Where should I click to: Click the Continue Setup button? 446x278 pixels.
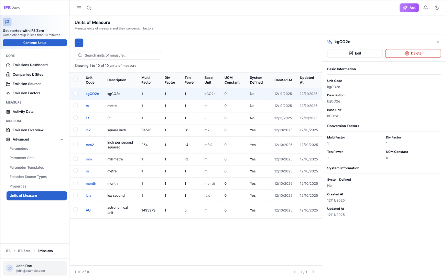tap(35, 43)
